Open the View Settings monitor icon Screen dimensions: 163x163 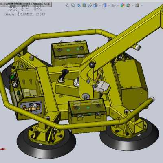pos(137,5)
